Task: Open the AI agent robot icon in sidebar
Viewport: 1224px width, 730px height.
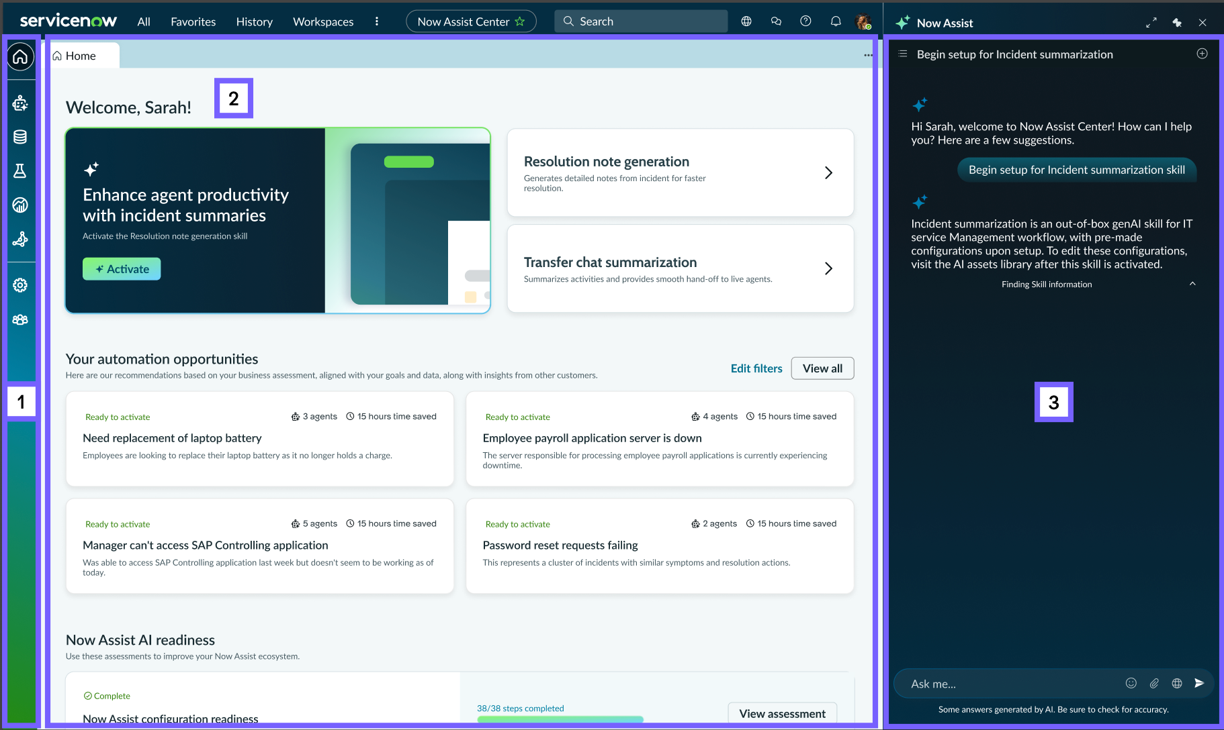Action: (20, 103)
